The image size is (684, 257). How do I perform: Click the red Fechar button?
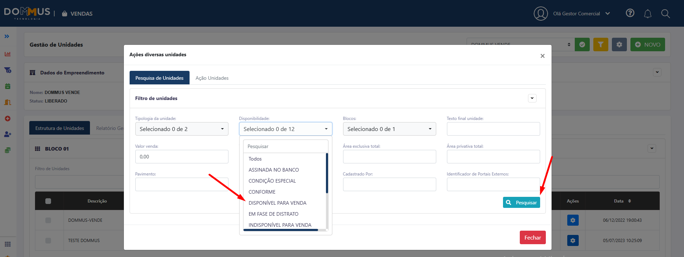coord(532,237)
